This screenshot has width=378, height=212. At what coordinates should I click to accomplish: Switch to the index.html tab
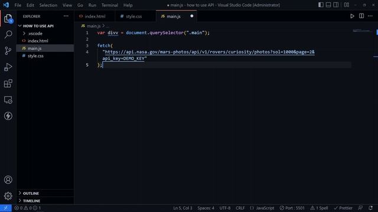pyautogui.click(x=94, y=16)
